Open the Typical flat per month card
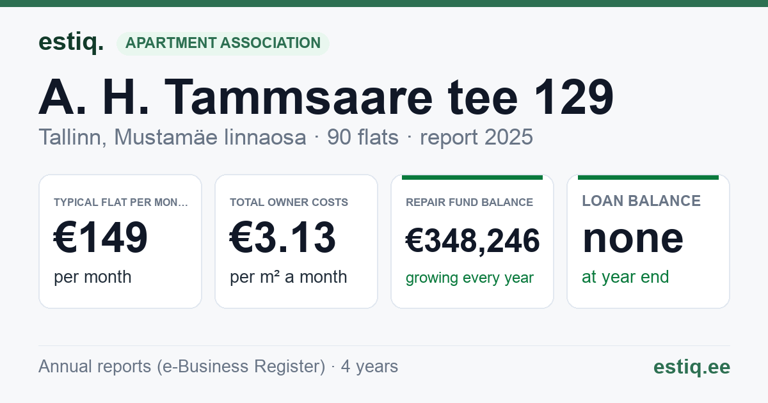The image size is (768, 403). click(120, 241)
